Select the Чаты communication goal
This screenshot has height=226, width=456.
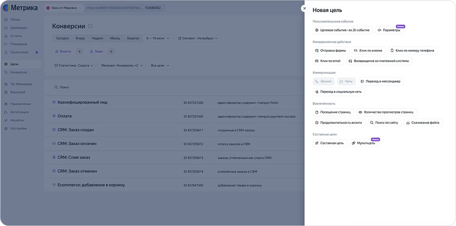pyautogui.click(x=347, y=81)
